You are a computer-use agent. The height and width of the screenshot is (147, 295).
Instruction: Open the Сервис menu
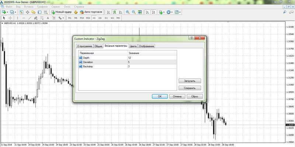tap(56, 7)
